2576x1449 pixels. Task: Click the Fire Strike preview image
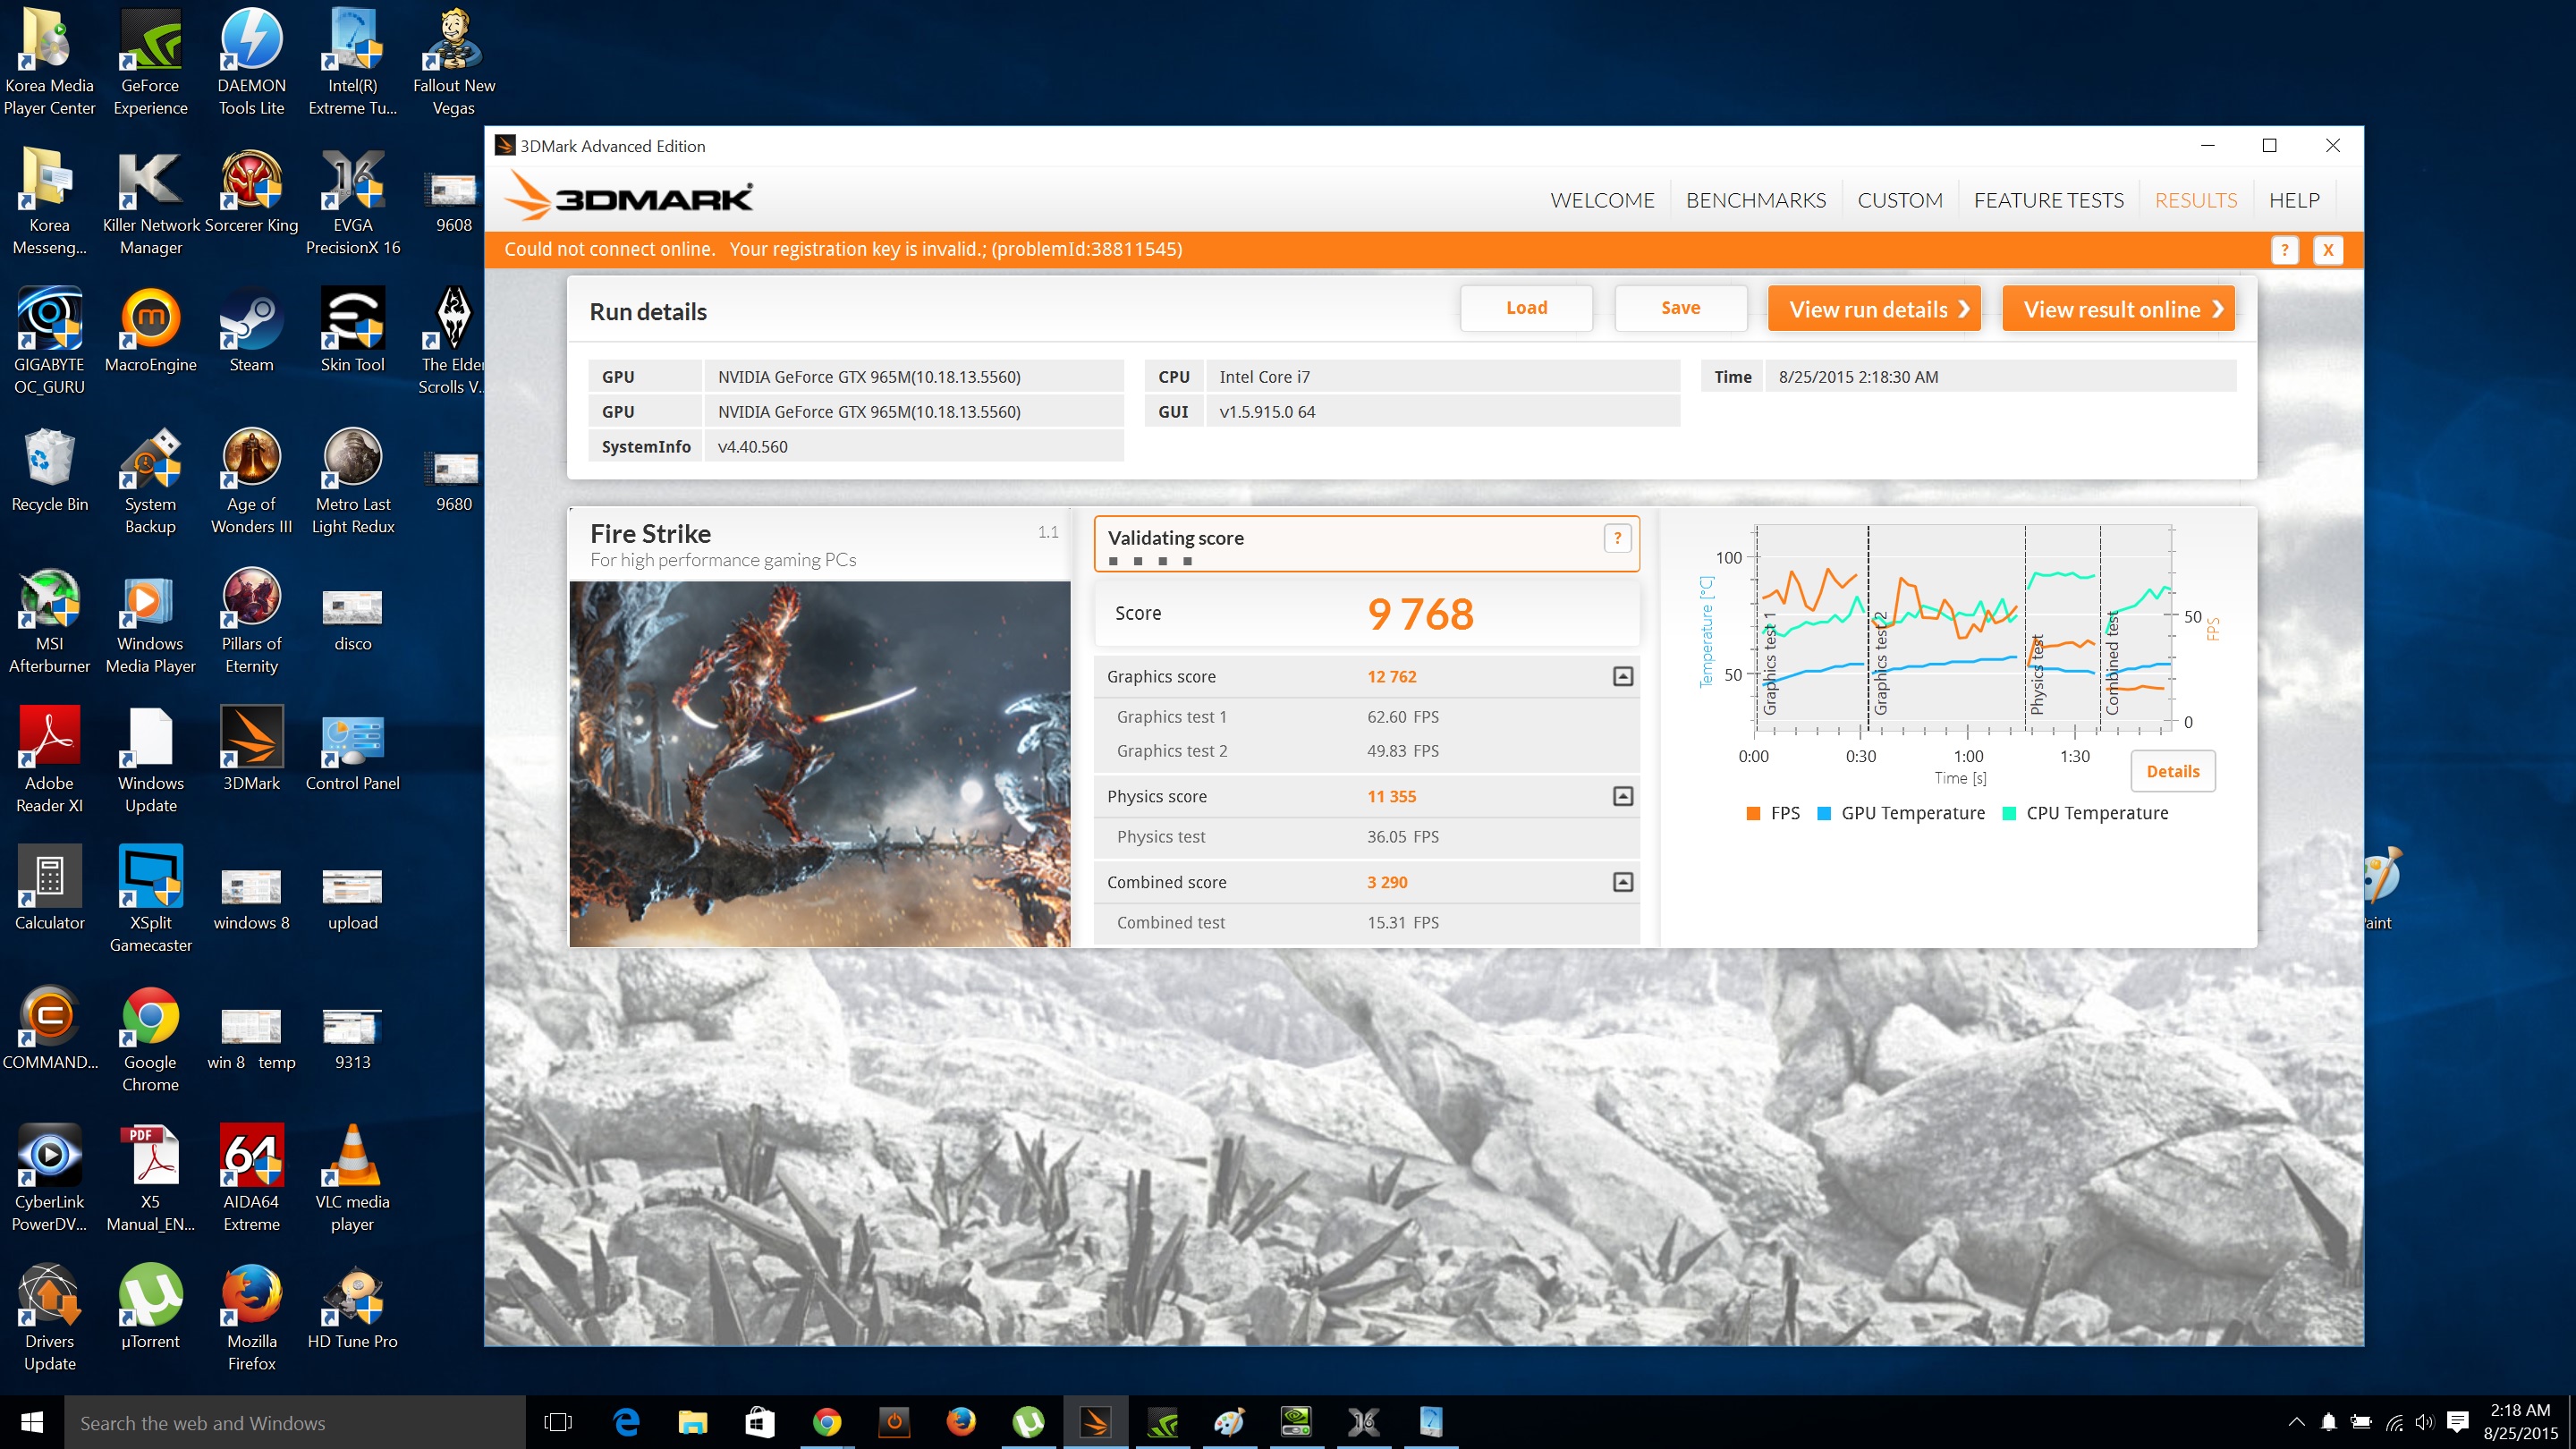819,764
